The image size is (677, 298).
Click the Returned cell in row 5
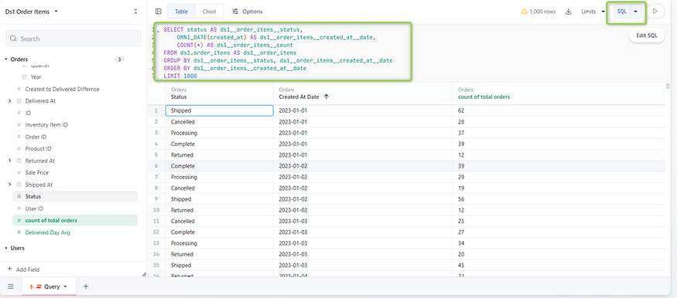point(219,155)
